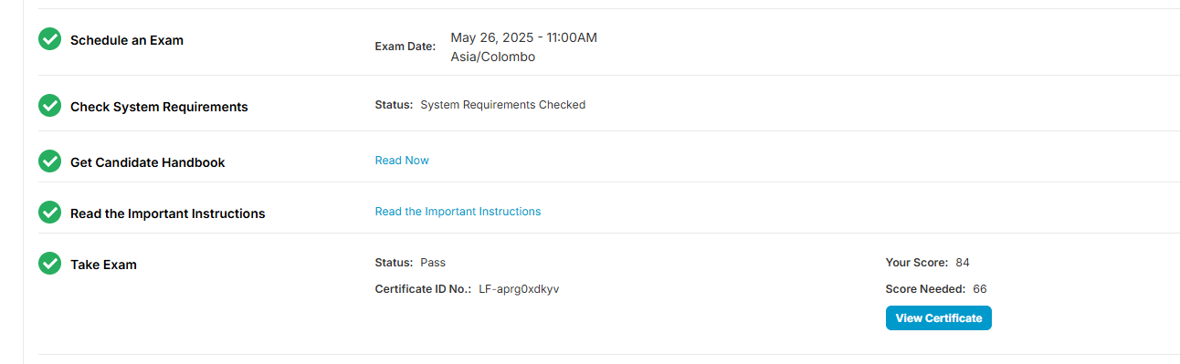Viewport: 1180px width, 364px height.
Task: Click the Get Candidate Handbook step title
Action: click(148, 162)
